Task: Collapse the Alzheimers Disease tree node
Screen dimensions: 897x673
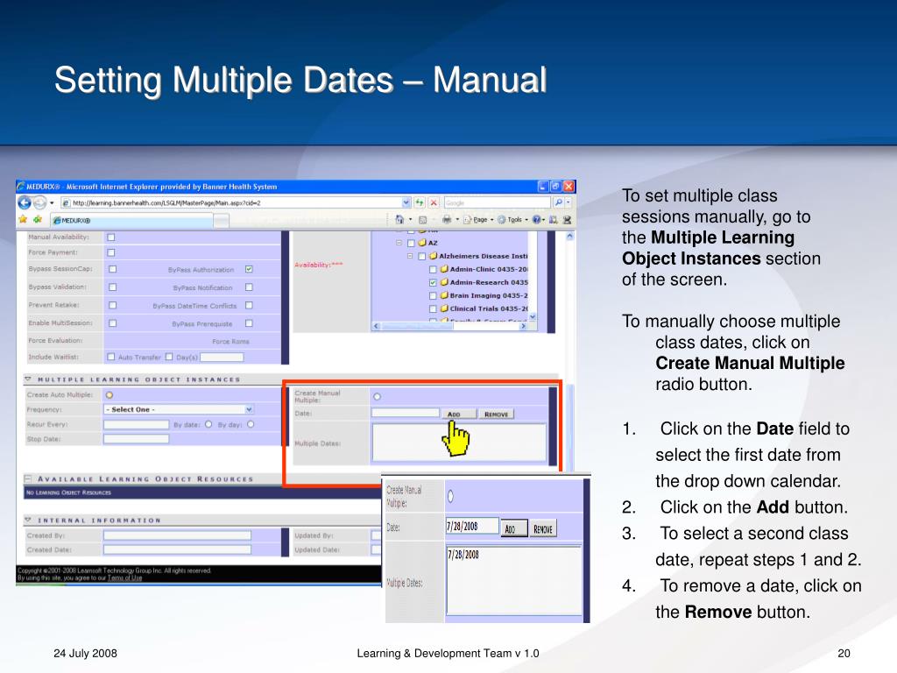Action: click(410, 256)
